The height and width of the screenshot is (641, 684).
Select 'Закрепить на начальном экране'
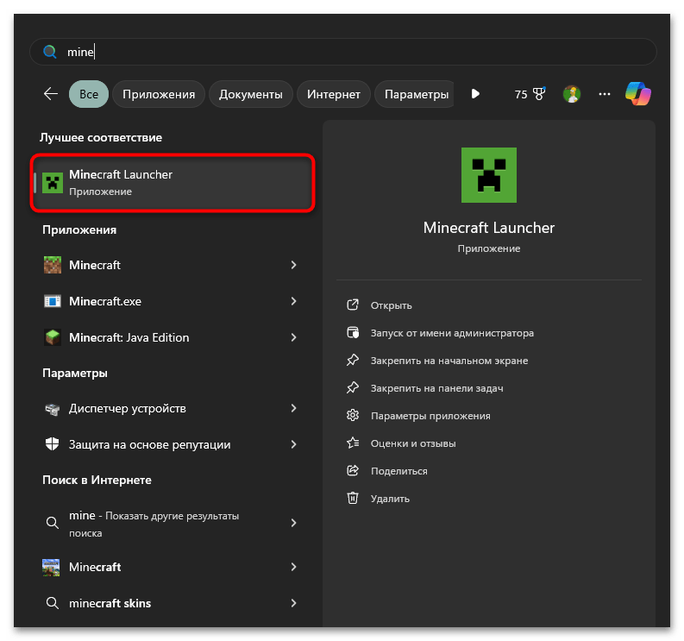click(449, 361)
